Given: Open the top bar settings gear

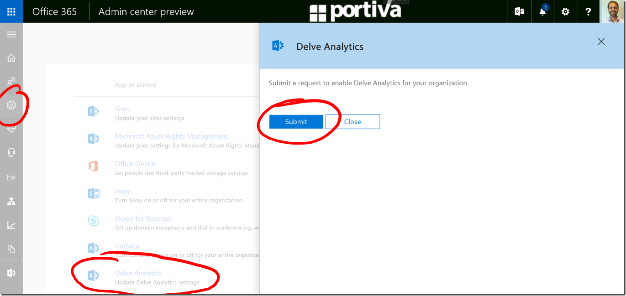Looking at the screenshot, I should [565, 11].
